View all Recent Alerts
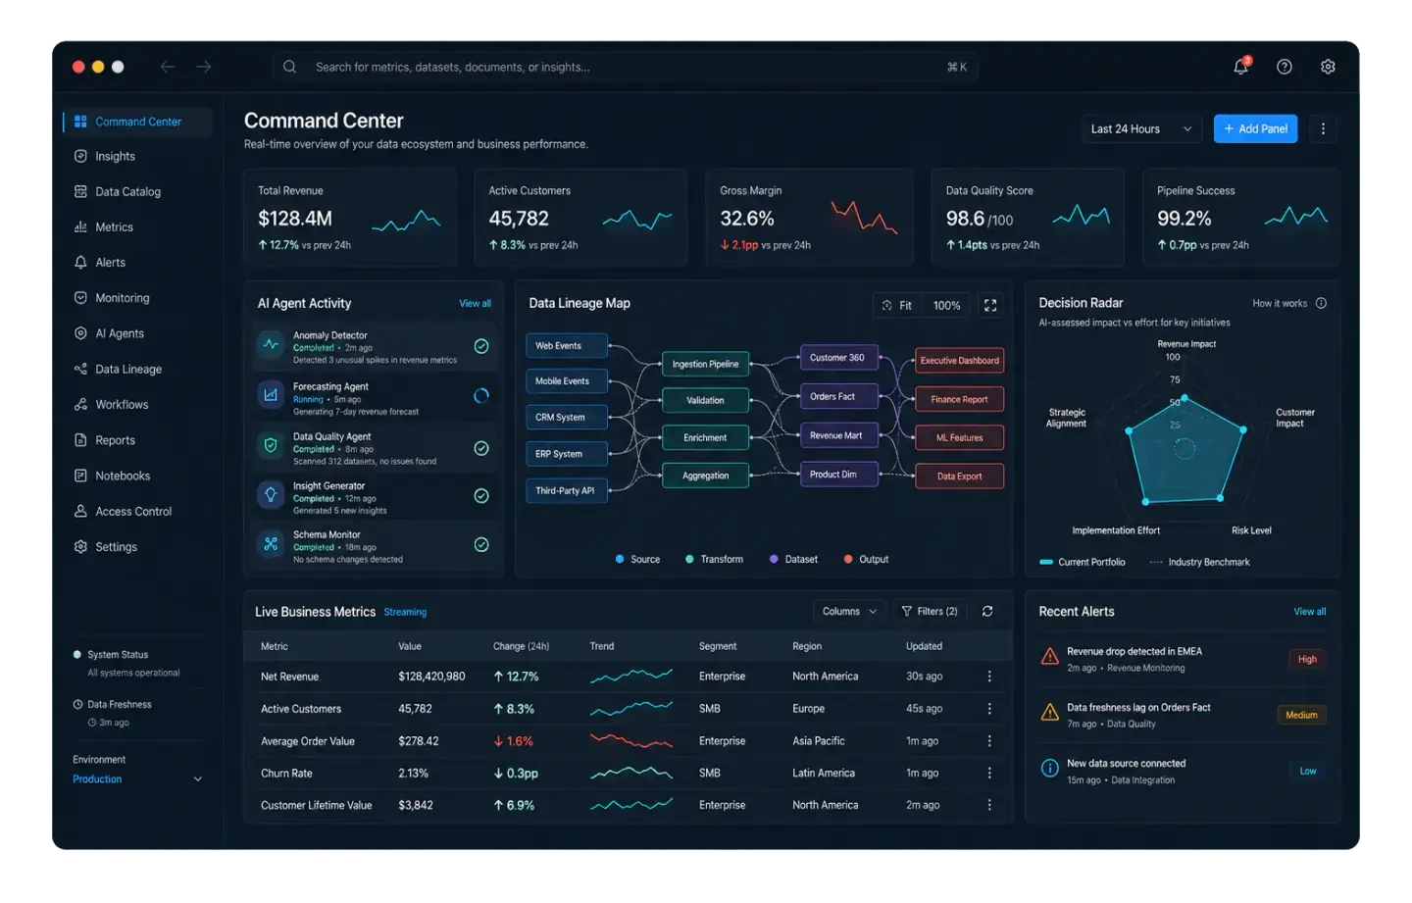1412x903 pixels. (1310, 612)
